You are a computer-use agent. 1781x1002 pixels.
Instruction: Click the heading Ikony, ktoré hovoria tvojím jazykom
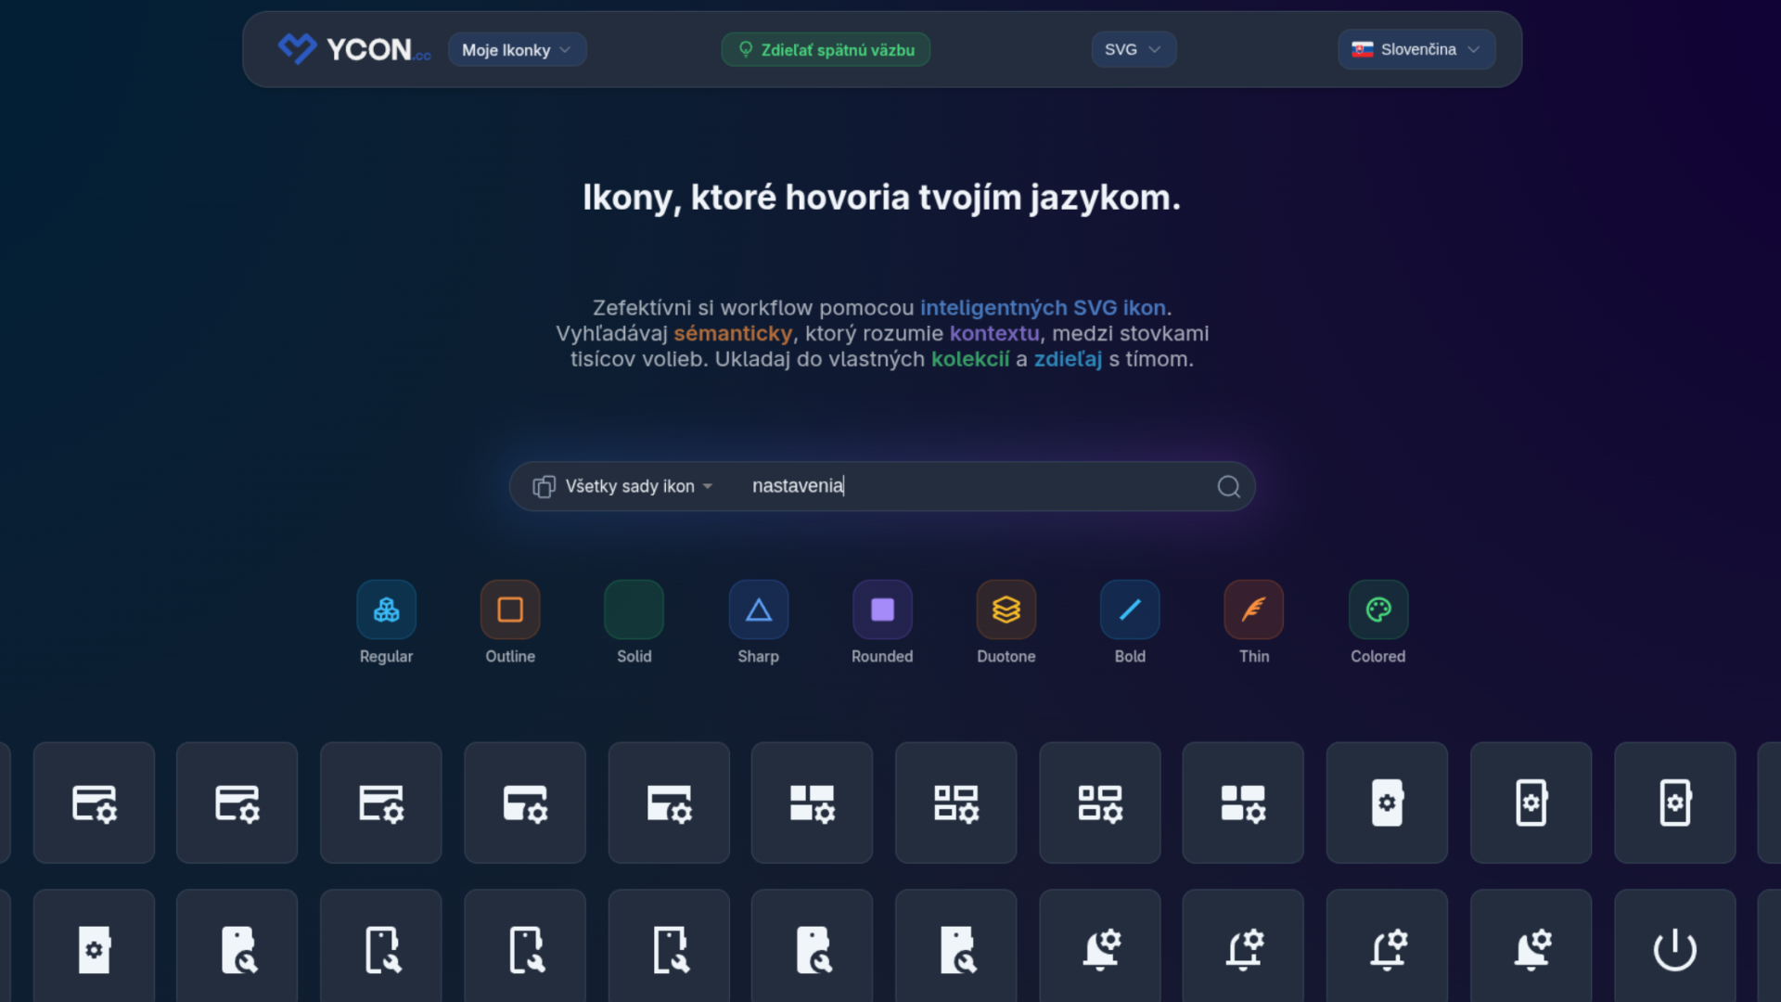point(881,198)
